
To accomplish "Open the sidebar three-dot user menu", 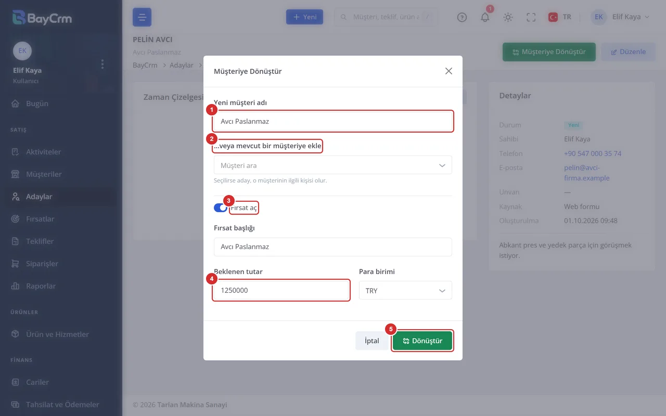I will pyautogui.click(x=103, y=64).
